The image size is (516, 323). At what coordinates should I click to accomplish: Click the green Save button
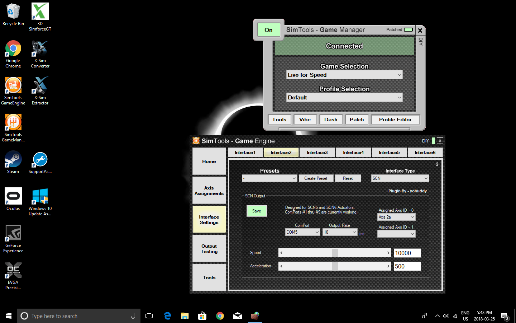pos(257,211)
